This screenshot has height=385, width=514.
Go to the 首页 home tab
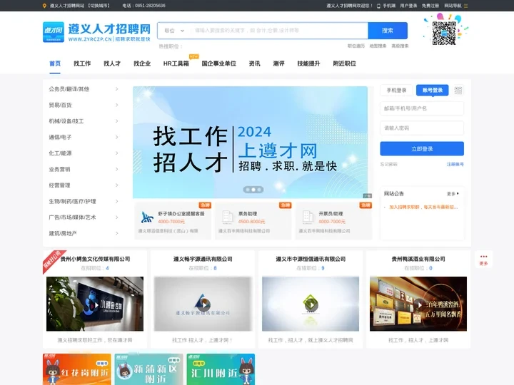coord(55,63)
